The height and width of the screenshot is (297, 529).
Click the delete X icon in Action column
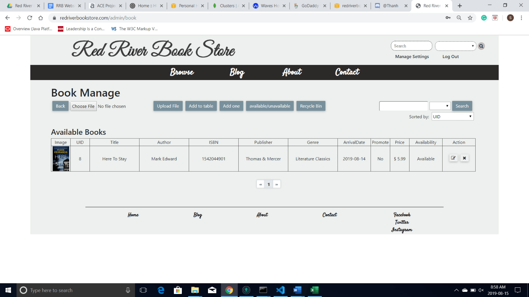(x=464, y=158)
